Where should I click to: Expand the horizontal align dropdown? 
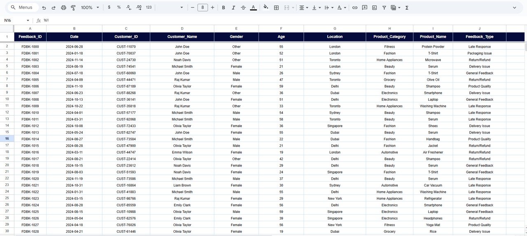(303, 7)
